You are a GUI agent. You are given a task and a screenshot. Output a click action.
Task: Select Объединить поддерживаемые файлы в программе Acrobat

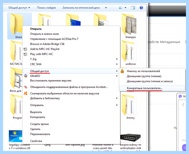(69, 87)
